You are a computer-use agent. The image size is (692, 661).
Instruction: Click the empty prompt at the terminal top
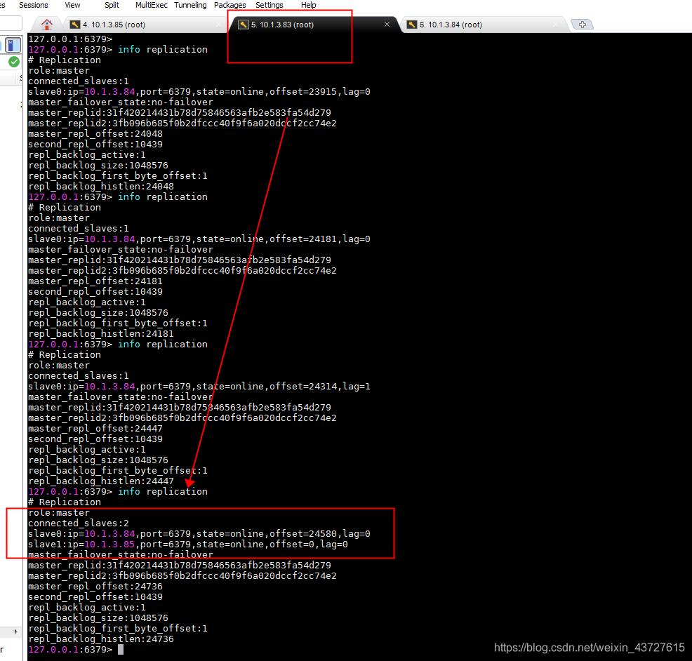(70, 39)
